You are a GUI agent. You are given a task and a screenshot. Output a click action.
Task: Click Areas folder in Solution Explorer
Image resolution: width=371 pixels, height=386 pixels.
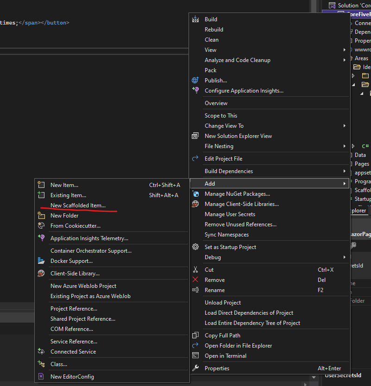(361, 58)
